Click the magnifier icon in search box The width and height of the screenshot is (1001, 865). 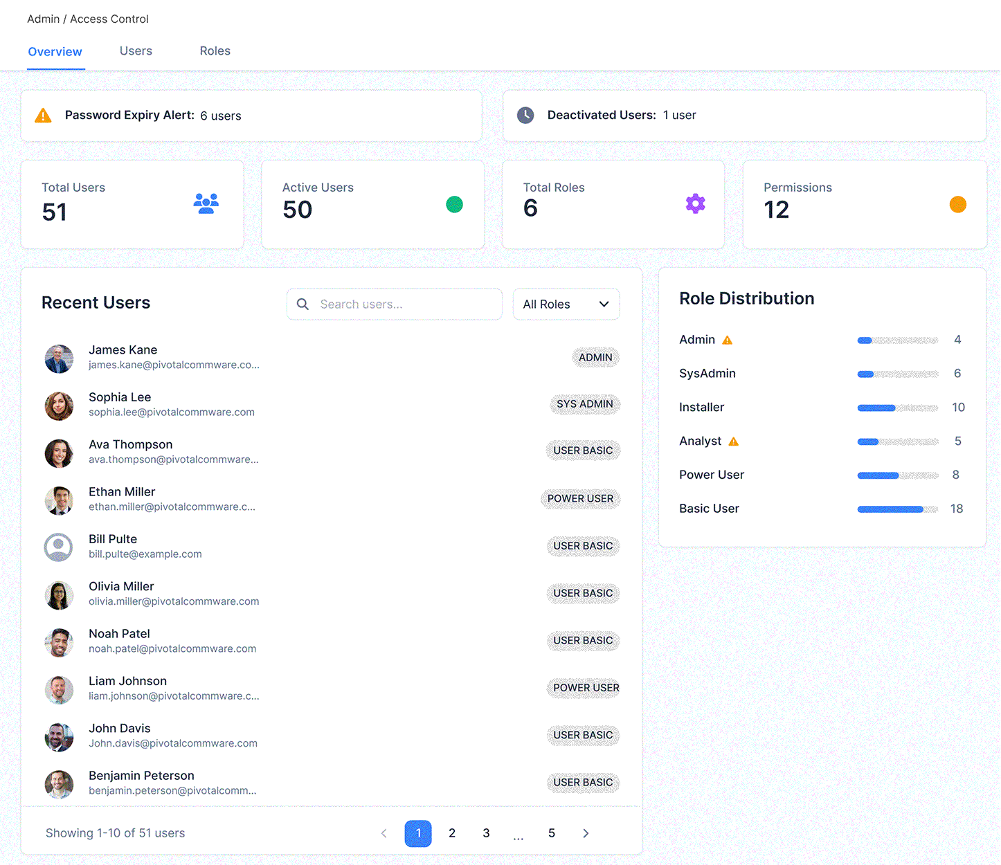pyautogui.click(x=303, y=304)
